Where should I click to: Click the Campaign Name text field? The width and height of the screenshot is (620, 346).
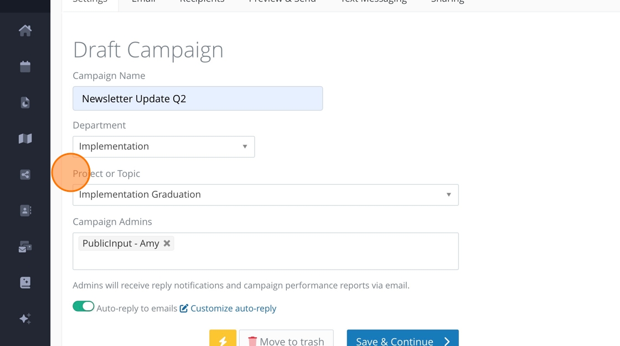pos(198,99)
